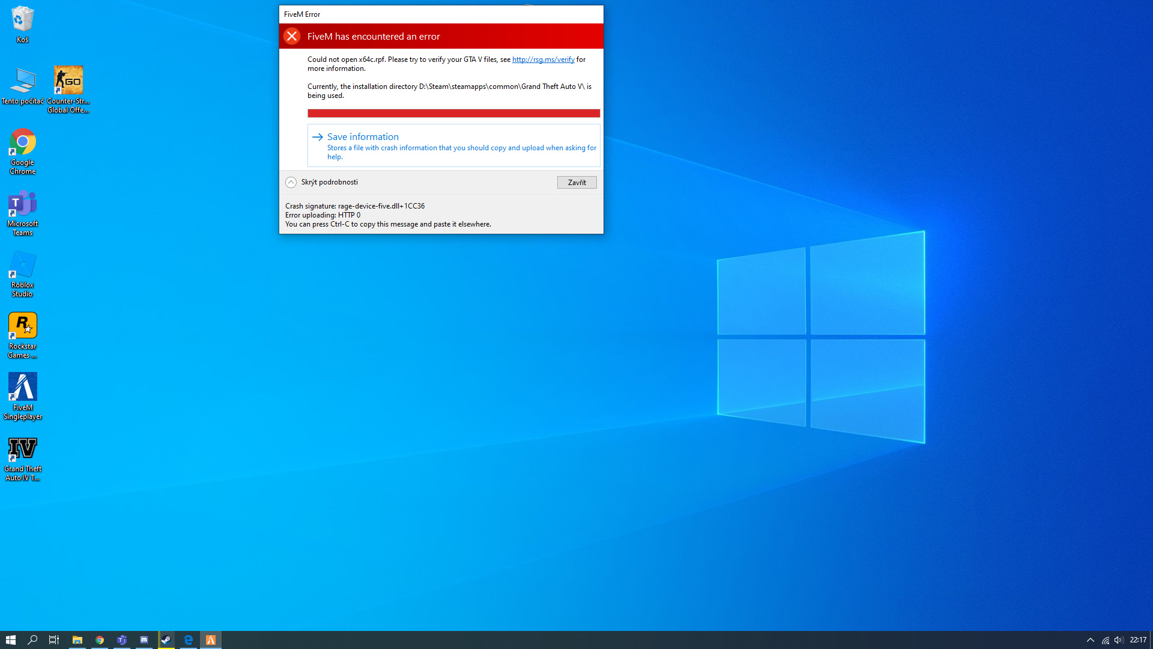Switch to Steam in taskbar
1153x649 pixels.
(x=166, y=640)
